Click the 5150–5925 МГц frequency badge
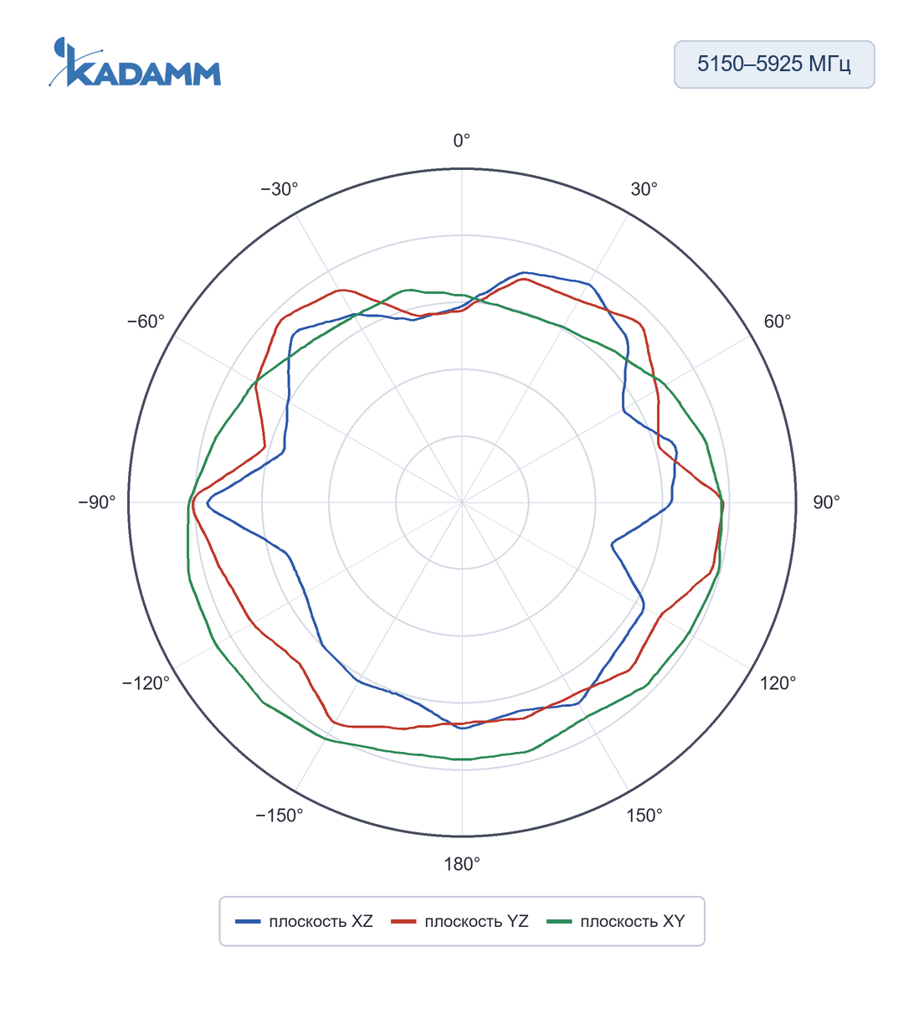 pos(774,64)
